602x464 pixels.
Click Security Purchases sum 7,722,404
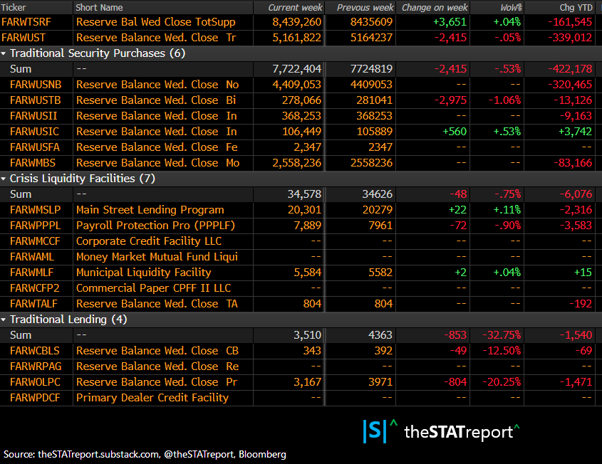point(297,69)
